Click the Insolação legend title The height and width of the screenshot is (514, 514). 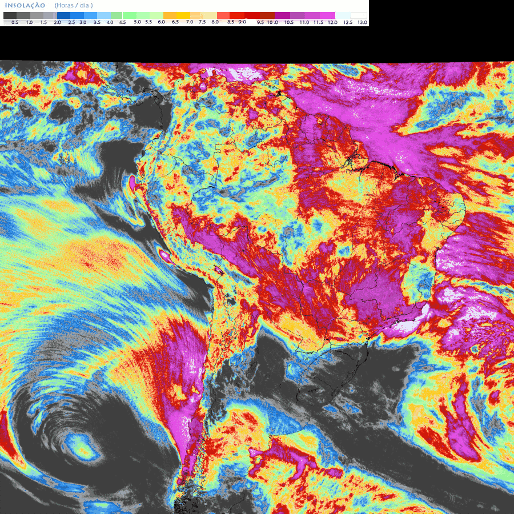[25, 6]
